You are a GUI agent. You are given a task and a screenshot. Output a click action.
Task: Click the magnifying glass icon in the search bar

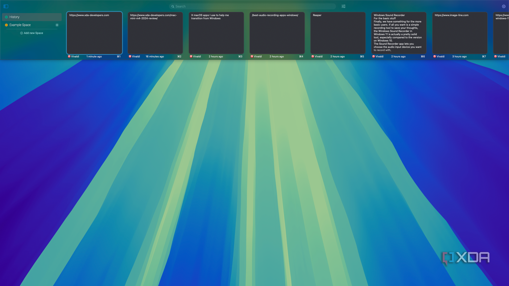pyautogui.click(x=173, y=6)
